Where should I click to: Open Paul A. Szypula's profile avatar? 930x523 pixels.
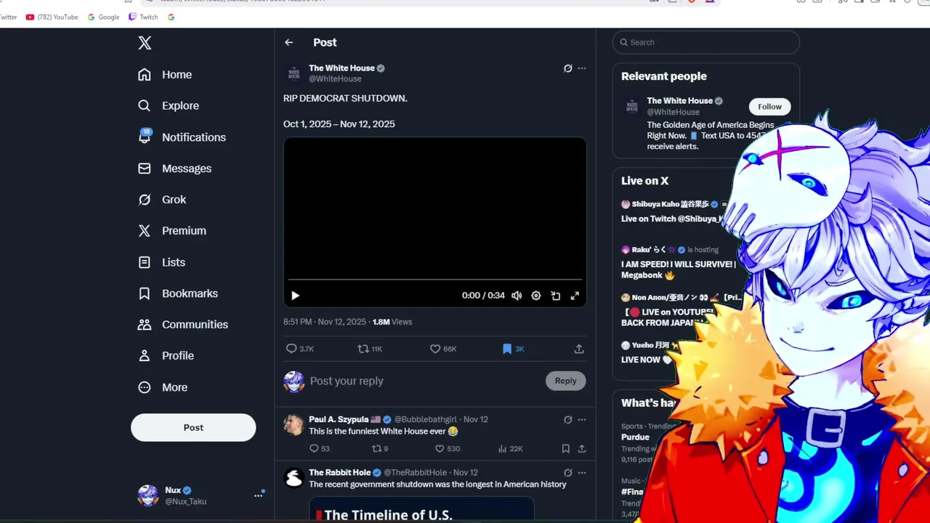(x=294, y=425)
